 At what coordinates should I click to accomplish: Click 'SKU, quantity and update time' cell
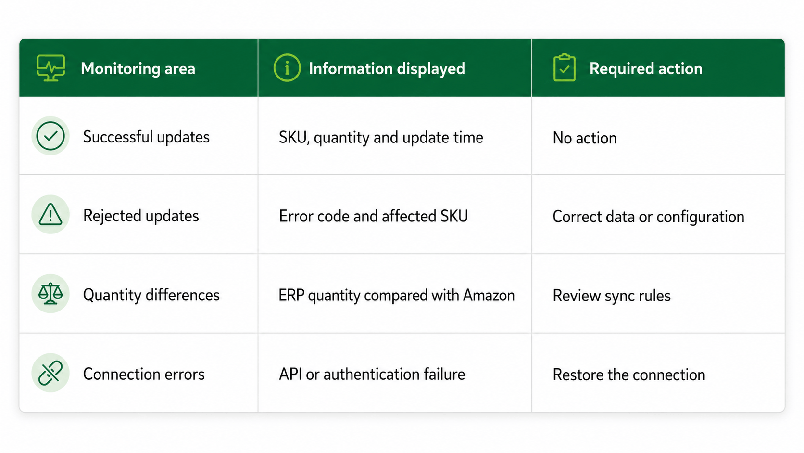pos(381,138)
